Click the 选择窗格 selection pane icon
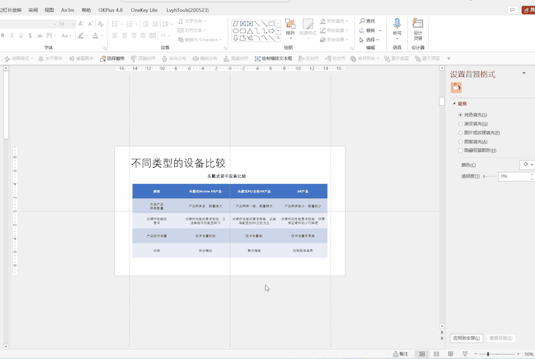The height and width of the screenshot is (359, 535). coord(103,58)
